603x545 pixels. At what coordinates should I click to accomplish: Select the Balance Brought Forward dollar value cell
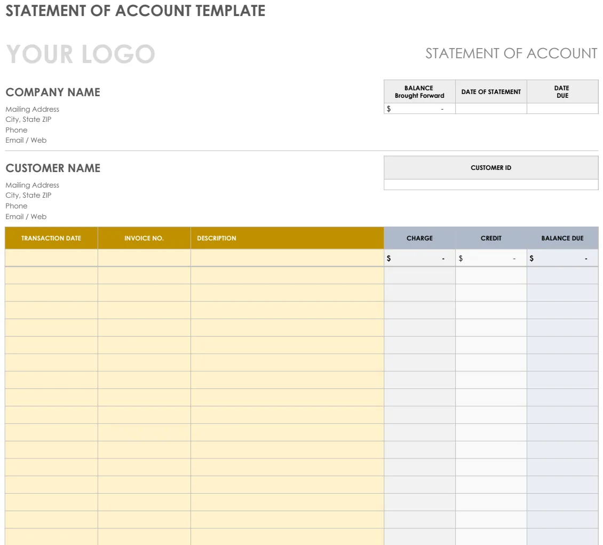(419, 108)
